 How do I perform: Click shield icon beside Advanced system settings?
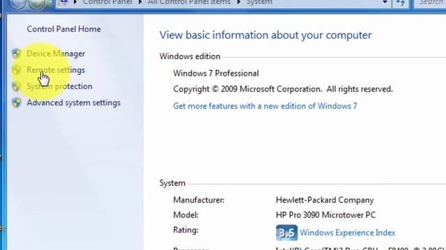click(17, 103)
